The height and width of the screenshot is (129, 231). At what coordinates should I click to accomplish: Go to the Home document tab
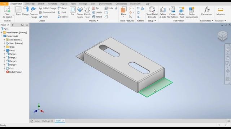(x=35, y=121)
